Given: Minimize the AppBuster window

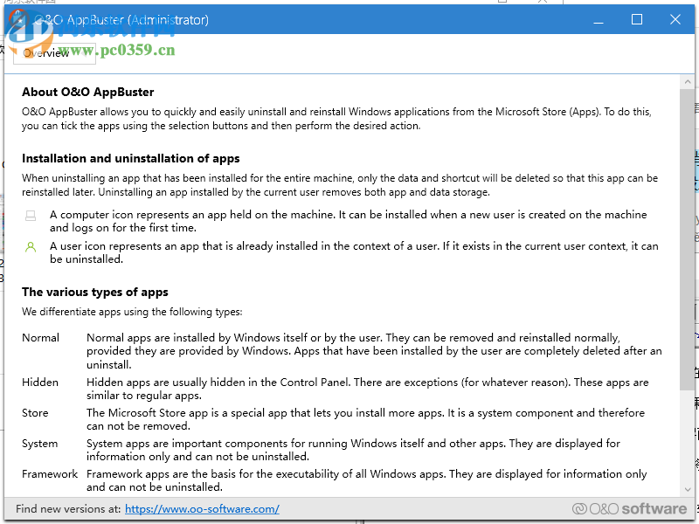Looking at the screenshot, I should tap(599, 19).
